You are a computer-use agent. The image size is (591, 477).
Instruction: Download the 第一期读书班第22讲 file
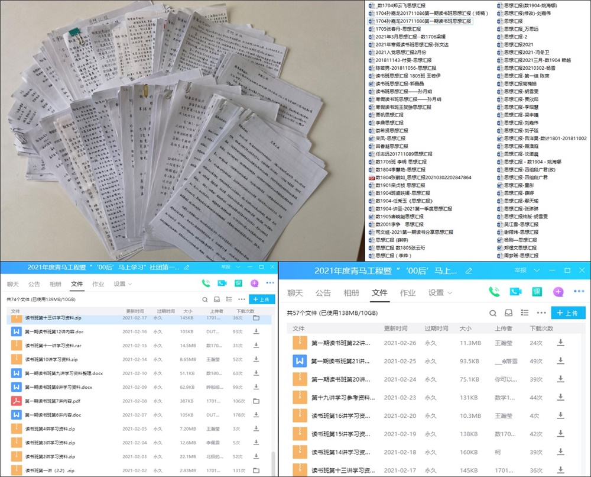560,343
